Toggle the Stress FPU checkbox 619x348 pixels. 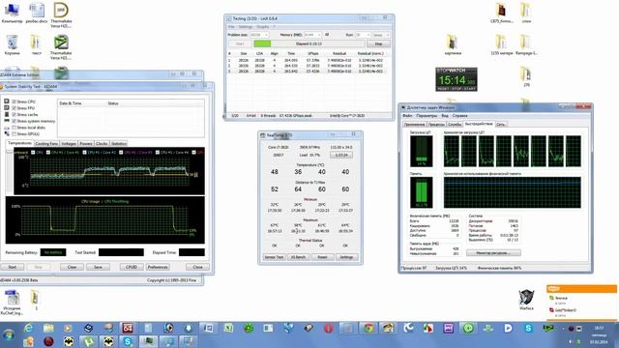pos(14,108)
